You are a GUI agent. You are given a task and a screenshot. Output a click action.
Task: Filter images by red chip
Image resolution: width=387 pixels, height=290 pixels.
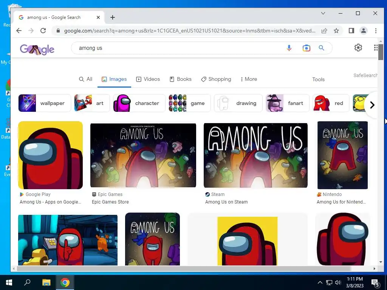point(331,103)
